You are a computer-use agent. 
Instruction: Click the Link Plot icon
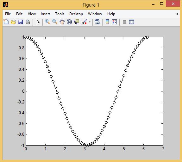click(97, 22)
